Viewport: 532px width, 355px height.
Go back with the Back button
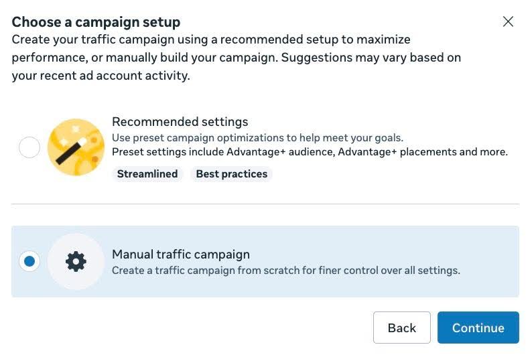click(x=402, y=328)
